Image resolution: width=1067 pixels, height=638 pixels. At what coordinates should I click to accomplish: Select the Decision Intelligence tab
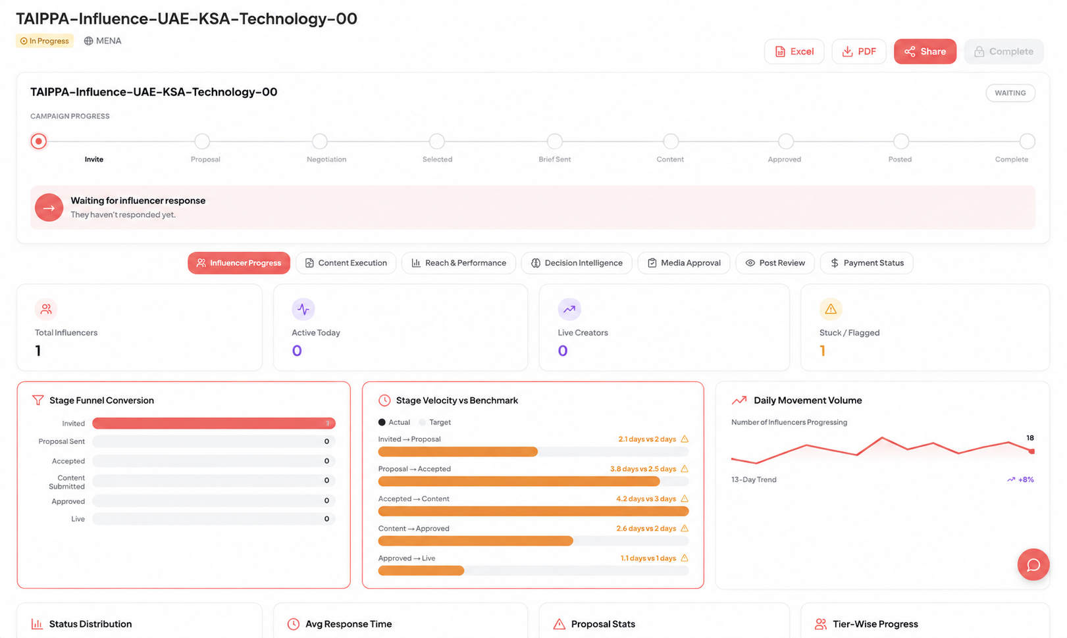[577, 263]
